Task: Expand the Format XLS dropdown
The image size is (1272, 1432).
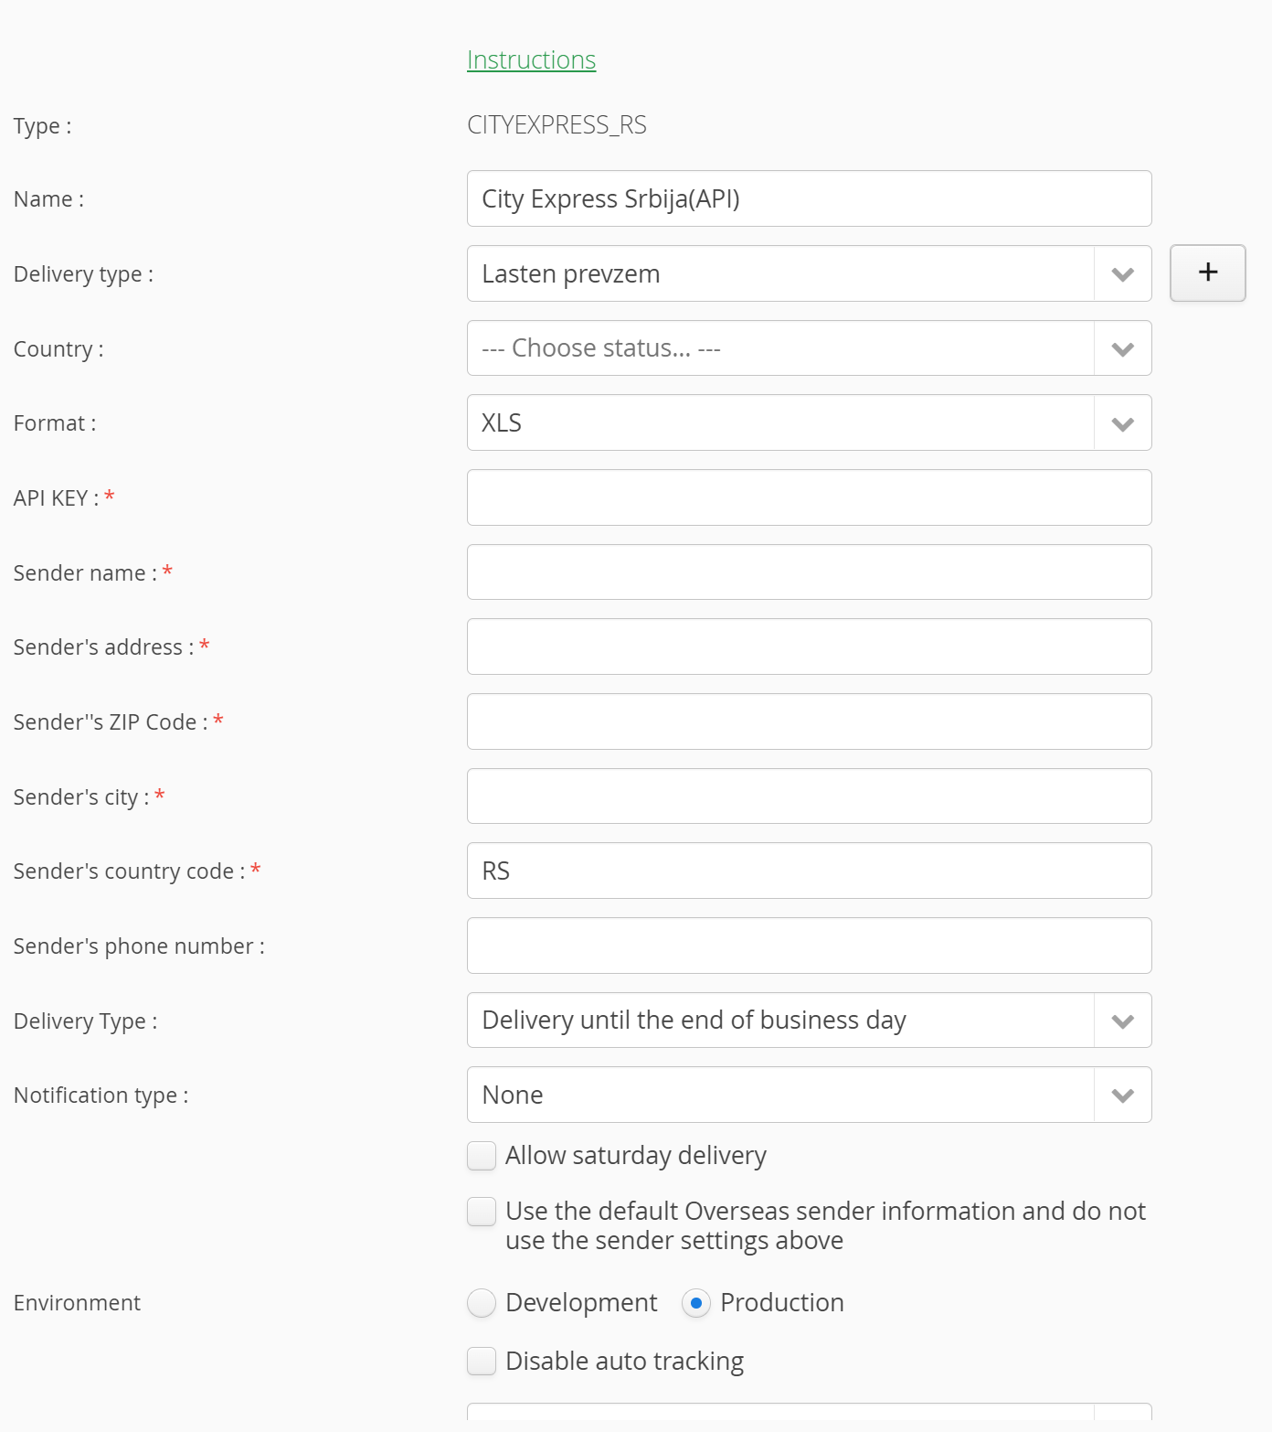Action: click(x=809, y=422)
